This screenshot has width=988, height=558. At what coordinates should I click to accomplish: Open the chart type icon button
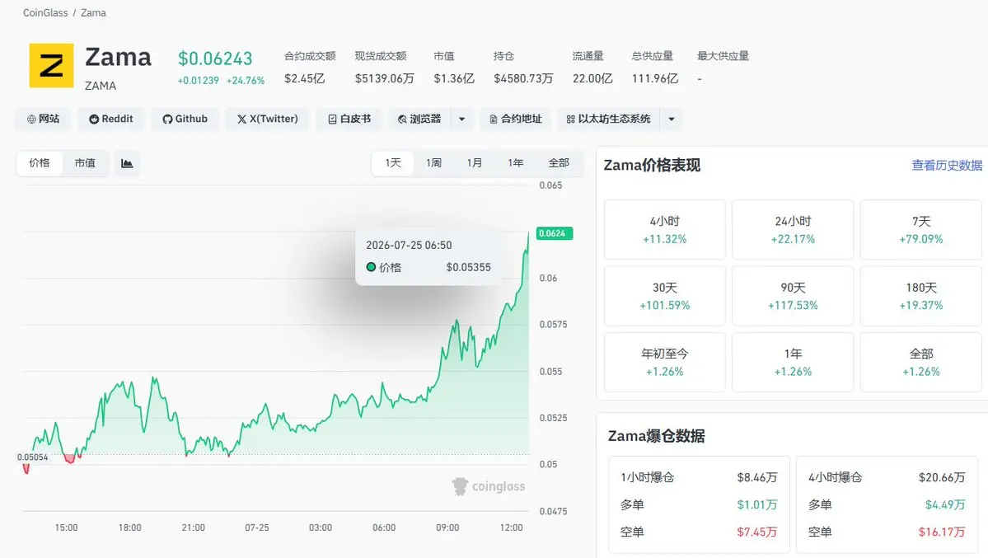pyautogui.click(x=127, y=163)
